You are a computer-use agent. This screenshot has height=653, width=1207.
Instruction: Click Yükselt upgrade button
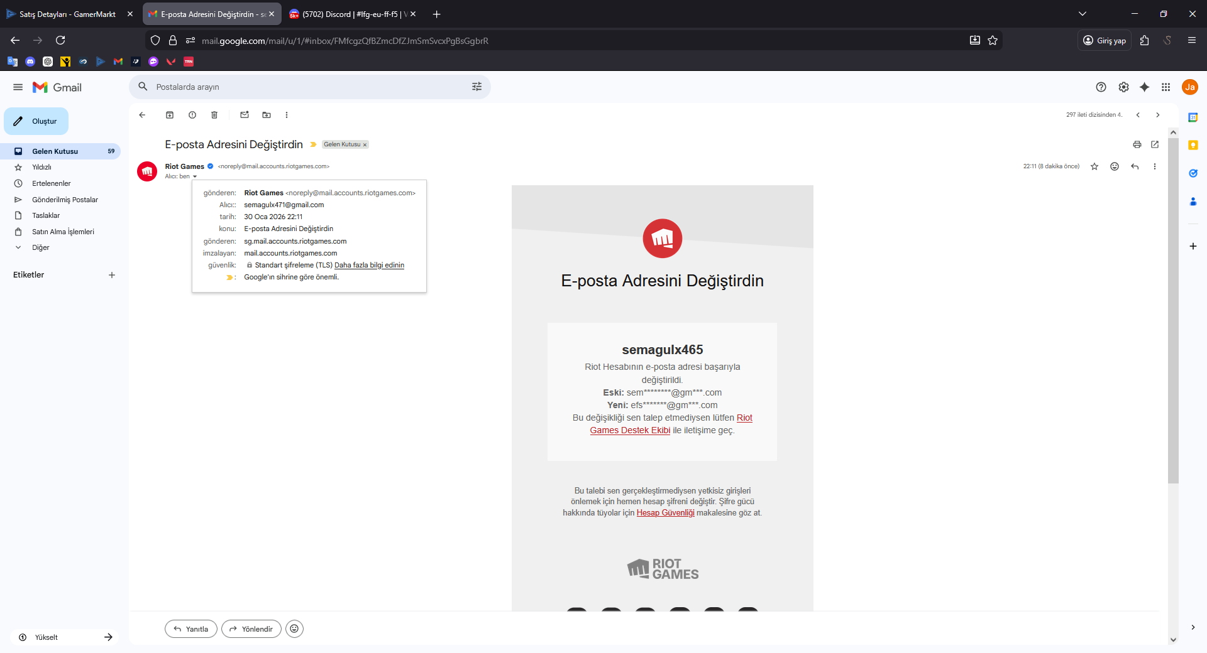(65, 637)
